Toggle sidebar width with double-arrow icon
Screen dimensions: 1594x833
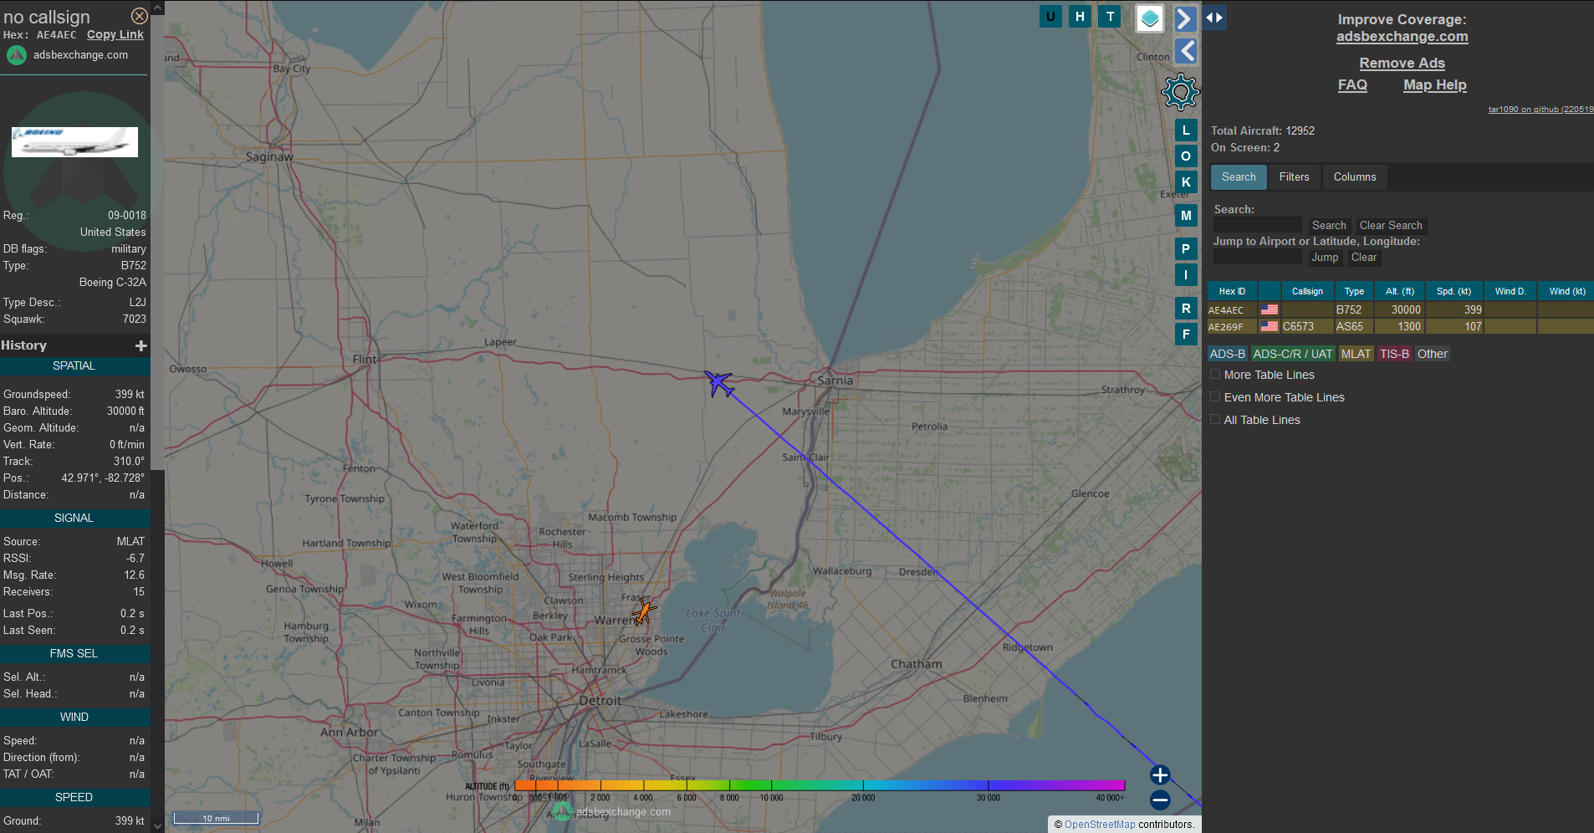pos(1214,18)
